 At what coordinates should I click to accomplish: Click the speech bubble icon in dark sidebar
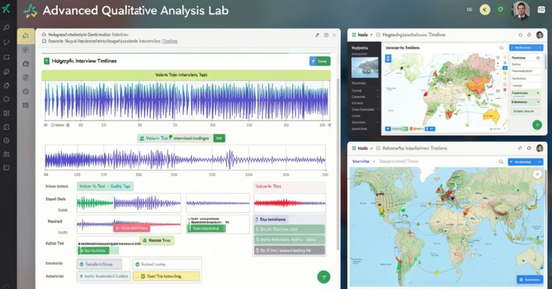(x=6, y=42)
